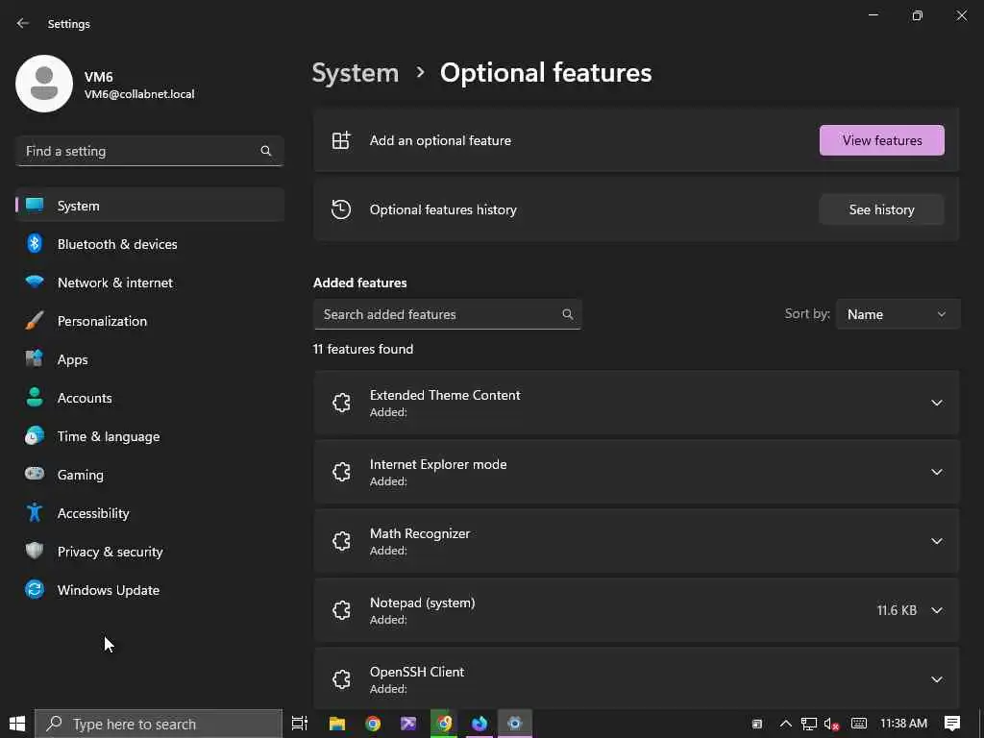Click the View features button
984x738 pixels.
882,140
